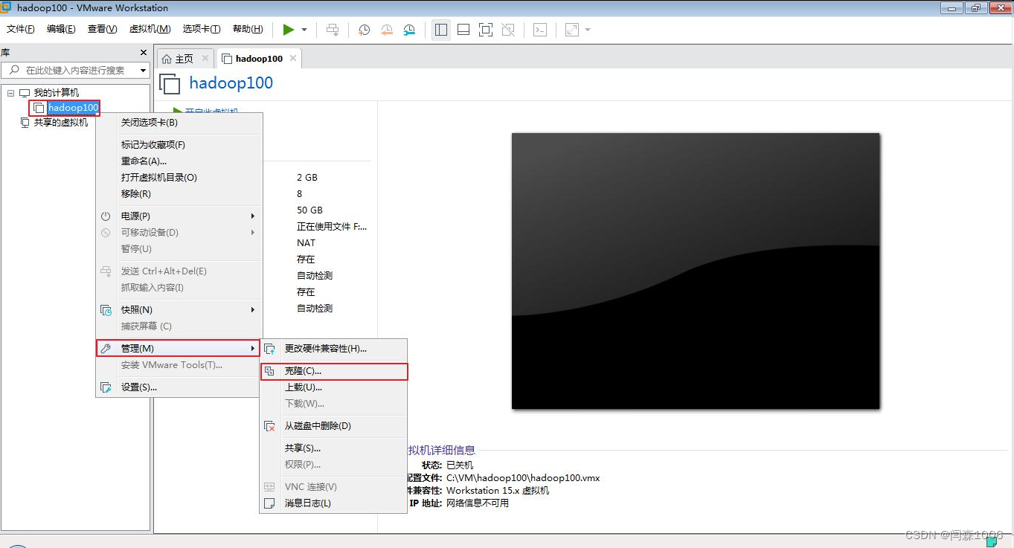Choose 上载(U)... in the submenu

333,387
